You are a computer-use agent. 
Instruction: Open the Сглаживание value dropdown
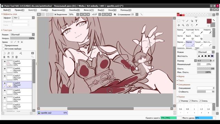point(137,14)
